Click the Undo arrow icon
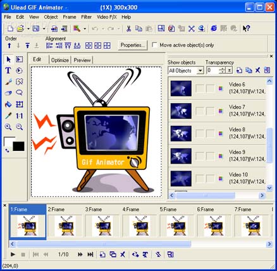The width and height of the screenshot is (277, 271). [x=95, y=28]
